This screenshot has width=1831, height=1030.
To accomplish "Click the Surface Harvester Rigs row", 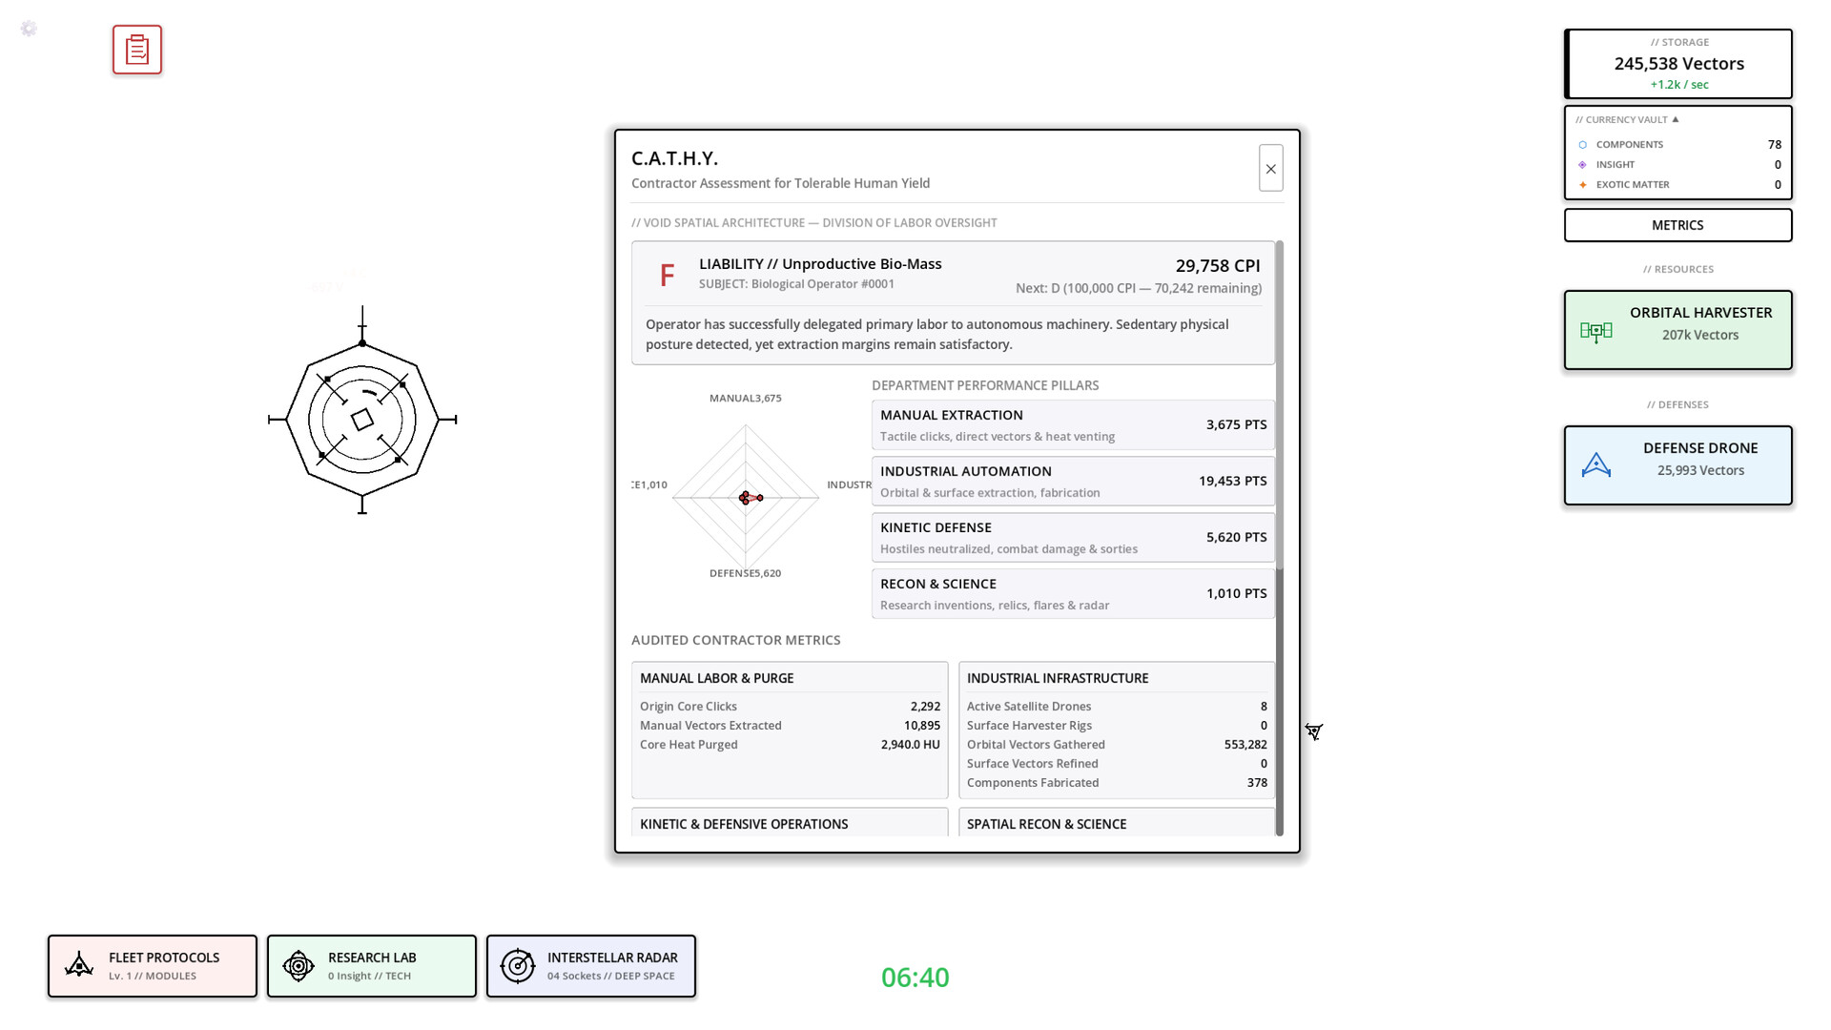I will 1117,726.
